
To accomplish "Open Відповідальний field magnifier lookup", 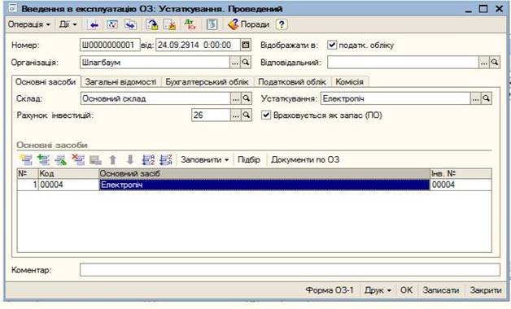I will (x=495, y=62).
